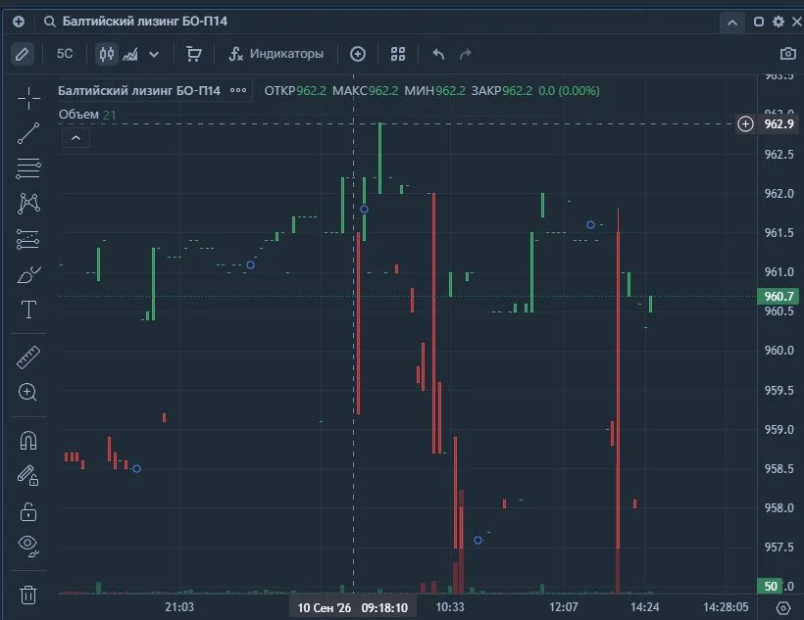Click the current price label 960.7
Image resolution: width=804 pixels, height=620 pixels.
click(x=779, y=296)
